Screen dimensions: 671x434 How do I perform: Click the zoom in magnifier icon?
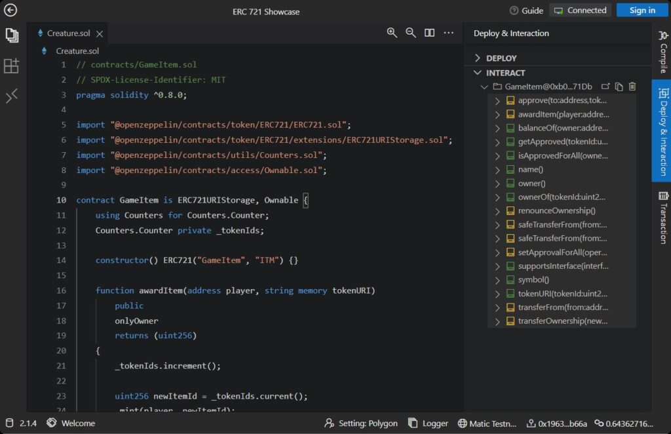(x=392, y=33)
